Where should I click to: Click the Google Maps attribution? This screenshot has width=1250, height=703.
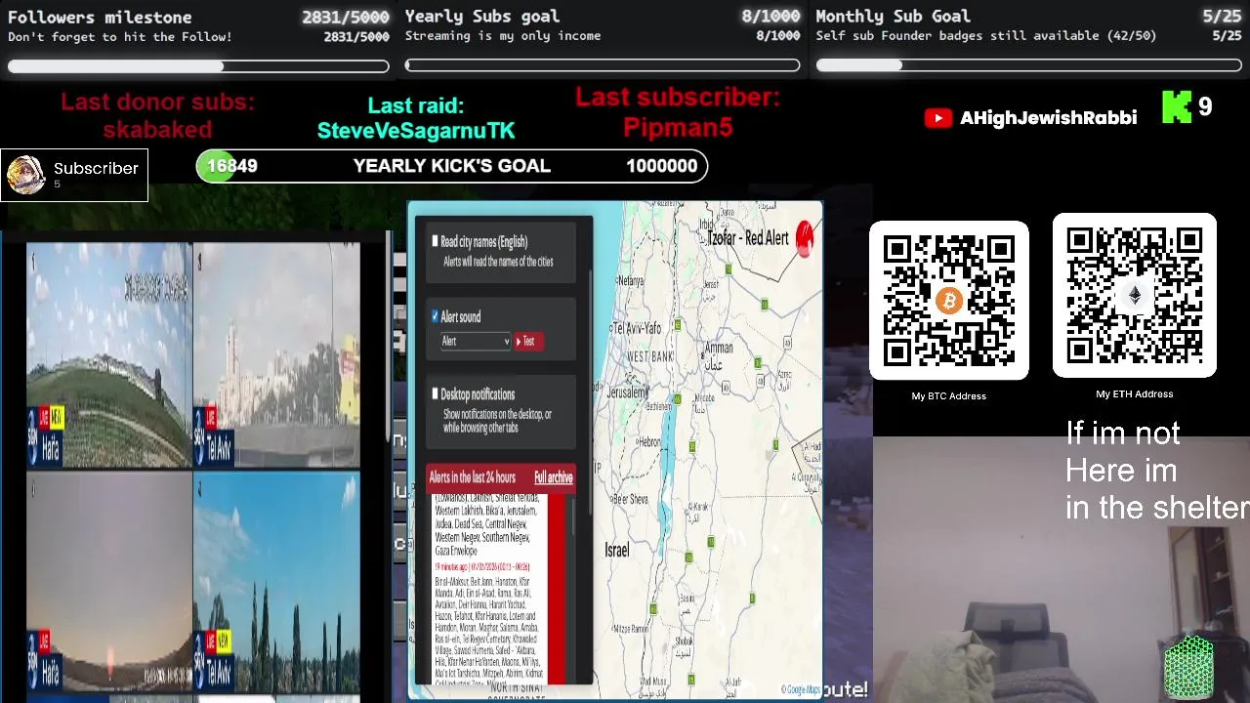coord(801,690)
